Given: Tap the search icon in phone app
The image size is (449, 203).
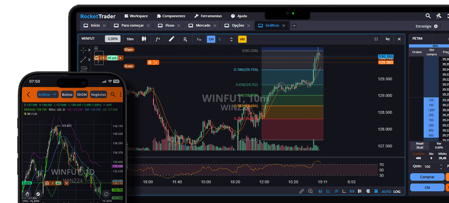Looking at the screenshot, I should pos(113,95).
